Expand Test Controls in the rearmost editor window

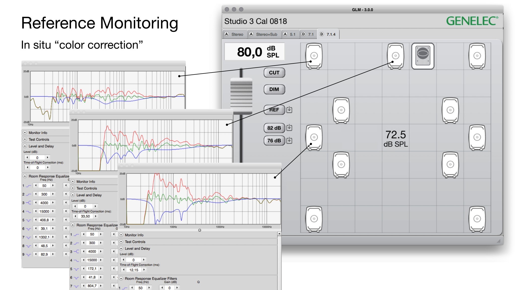(x=25, y=139)
